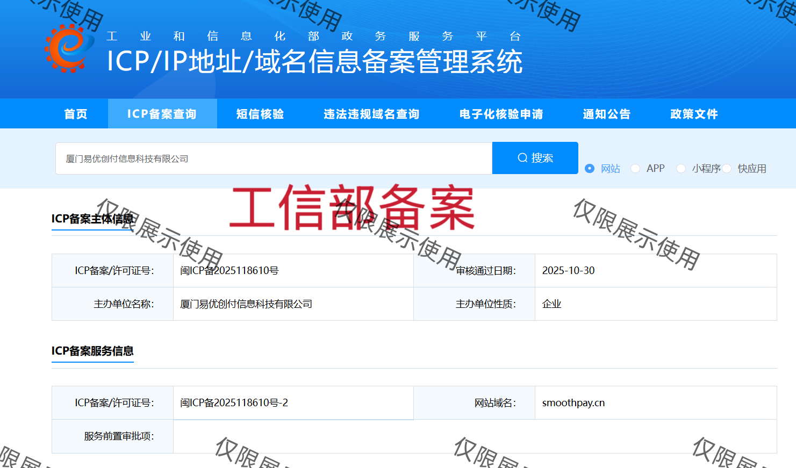The width and height of the screenshot is (796, 468).
Task: Click the 搜索 button
Action: (535, 157)
